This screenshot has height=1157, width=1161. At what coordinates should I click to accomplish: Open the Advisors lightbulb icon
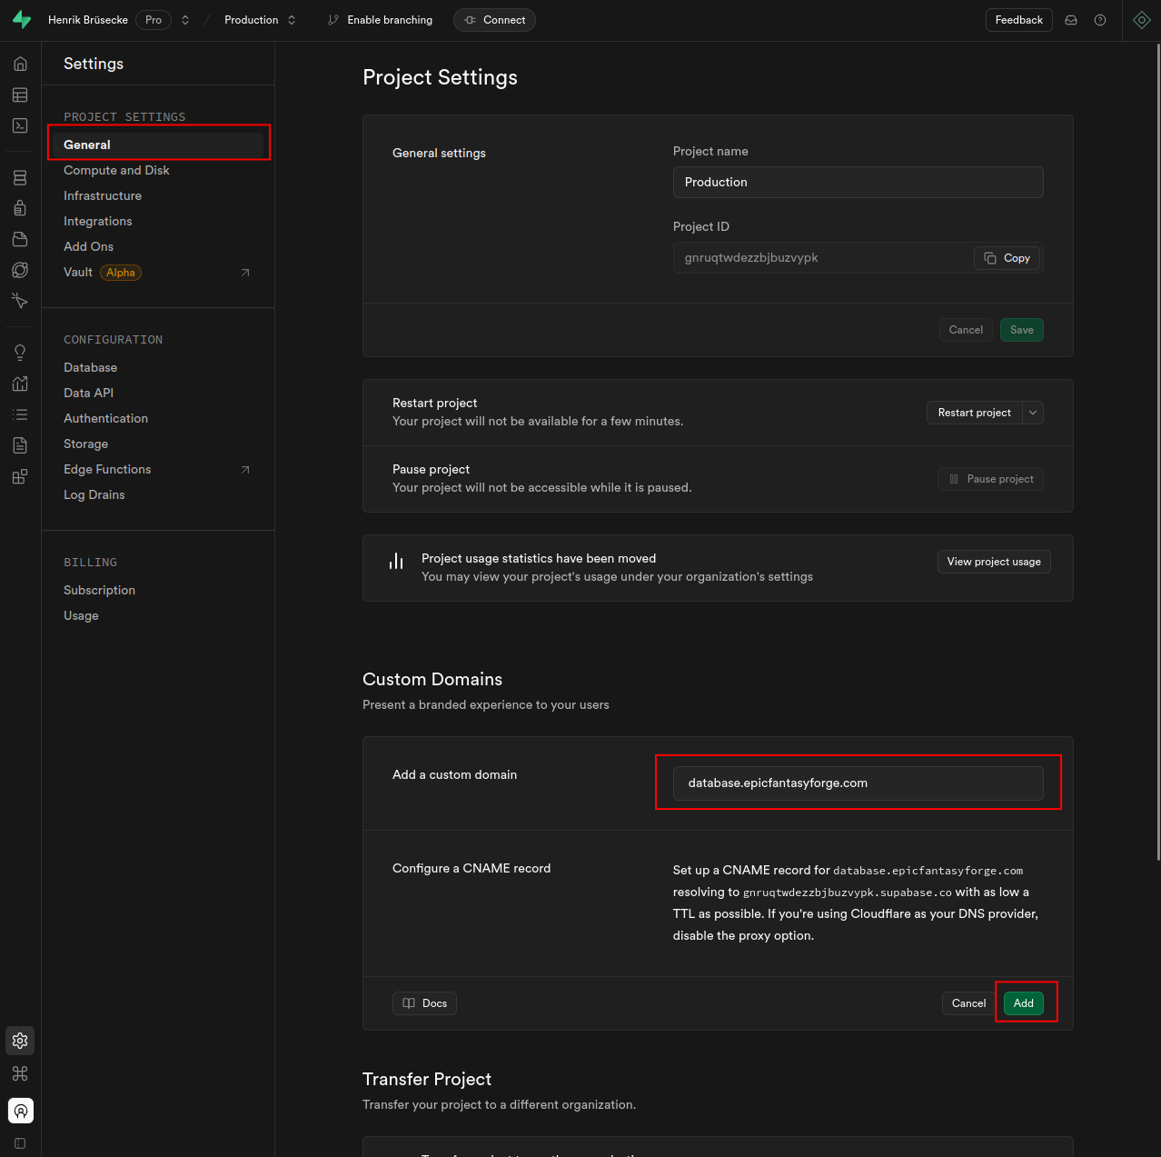point(20,353)
